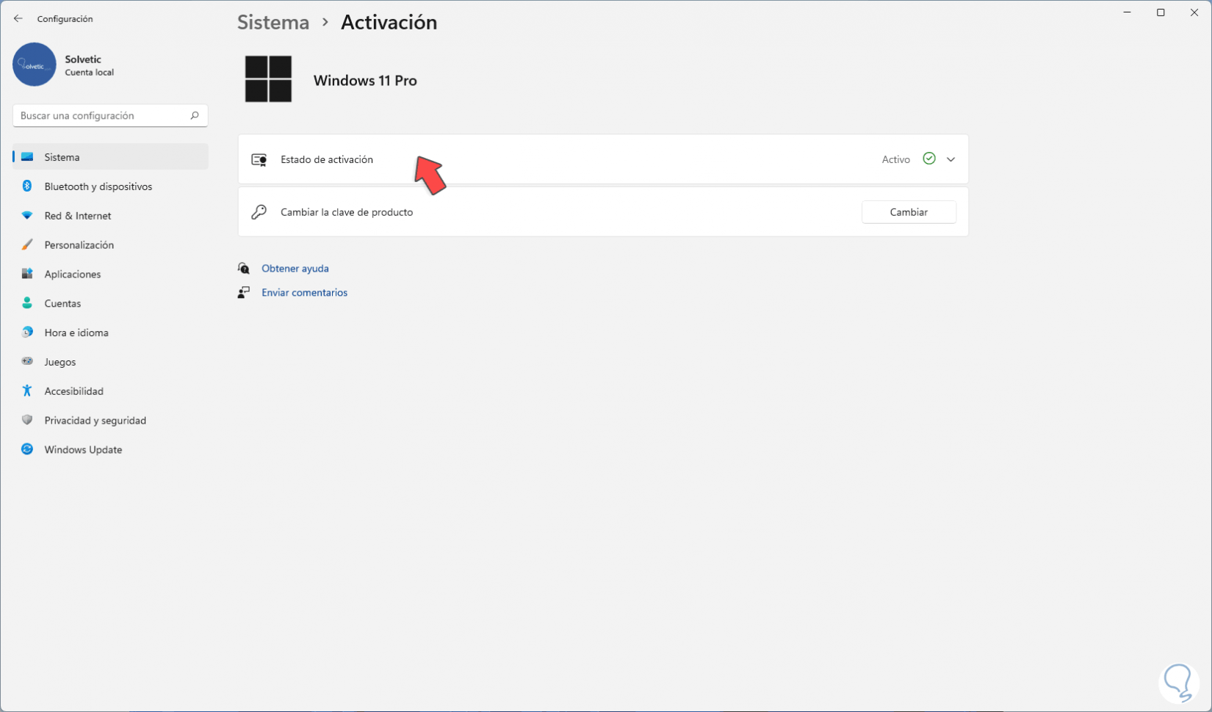Click the Sistema monitor icon in sidebar
The height and width of the screenshot is (712, 1212).
point(27,157)
